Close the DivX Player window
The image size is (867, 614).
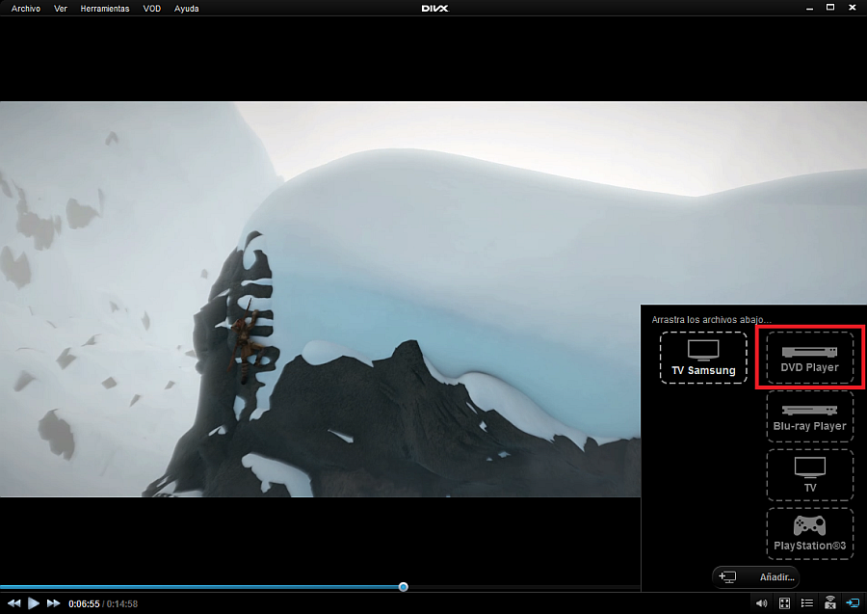(x=853, y=8)
